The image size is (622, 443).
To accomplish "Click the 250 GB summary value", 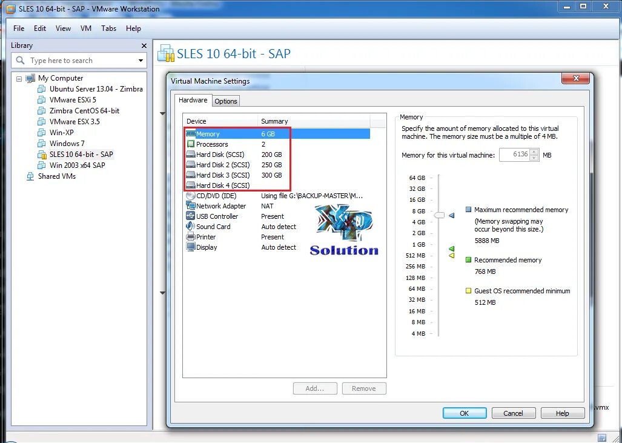I will (272, 165).
